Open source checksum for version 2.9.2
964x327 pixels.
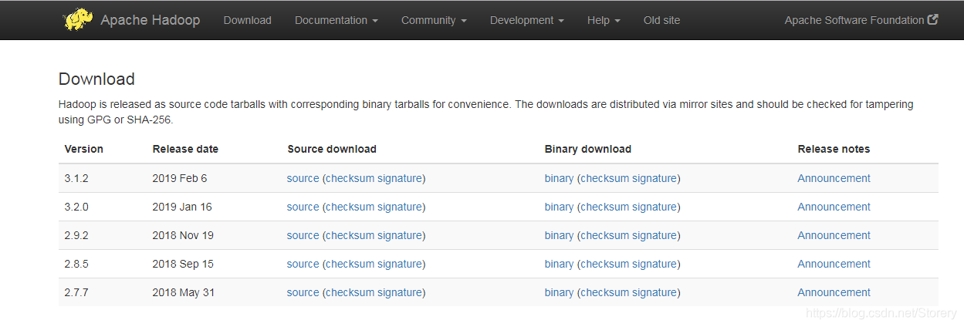350,235
